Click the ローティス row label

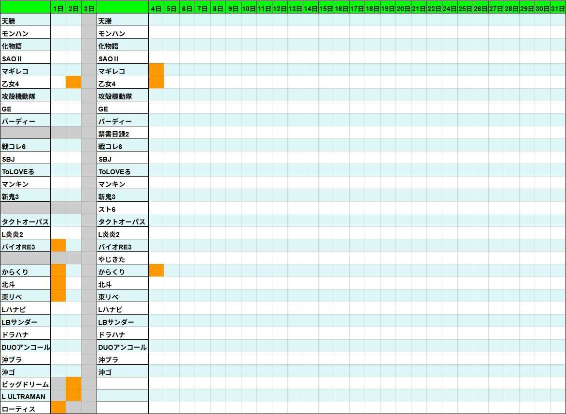coord(25,408)
